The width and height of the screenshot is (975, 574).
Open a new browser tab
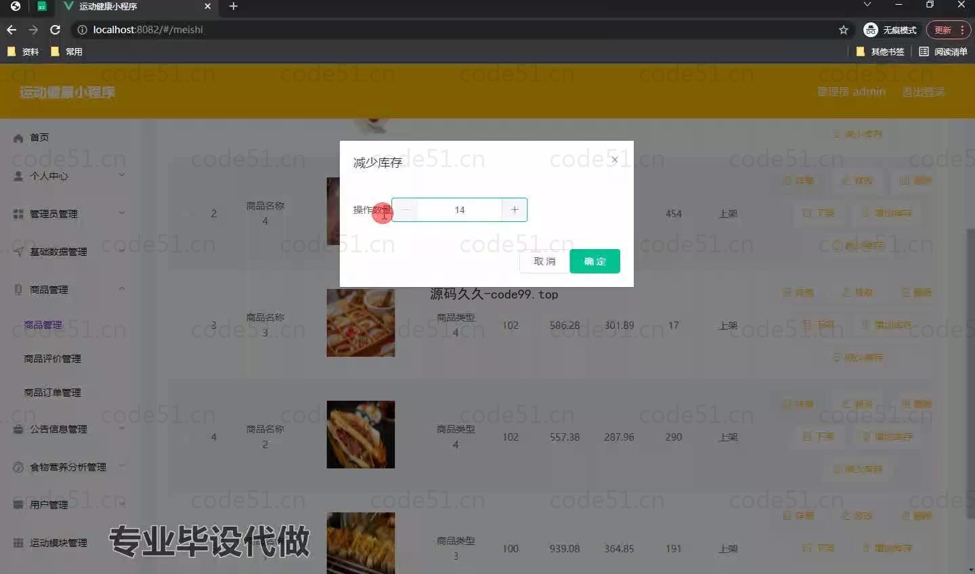234,6
